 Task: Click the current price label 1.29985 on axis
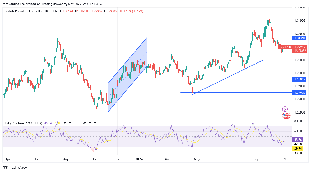tap(299, 47)
